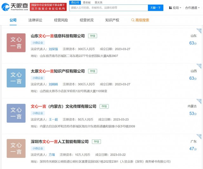Click the 小微企业 tag under 内蒙古 company
Viewport: 203px width, 169px height.
click(x=38, y=113)
